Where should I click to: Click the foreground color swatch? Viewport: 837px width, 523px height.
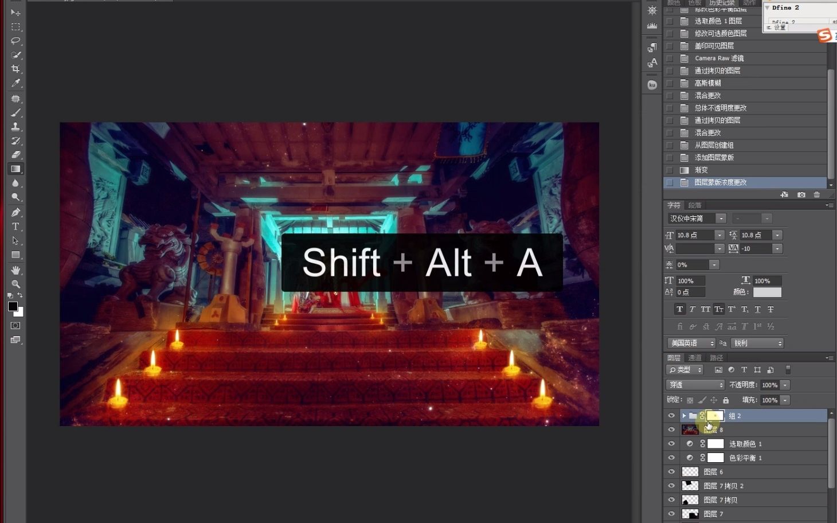13,307
